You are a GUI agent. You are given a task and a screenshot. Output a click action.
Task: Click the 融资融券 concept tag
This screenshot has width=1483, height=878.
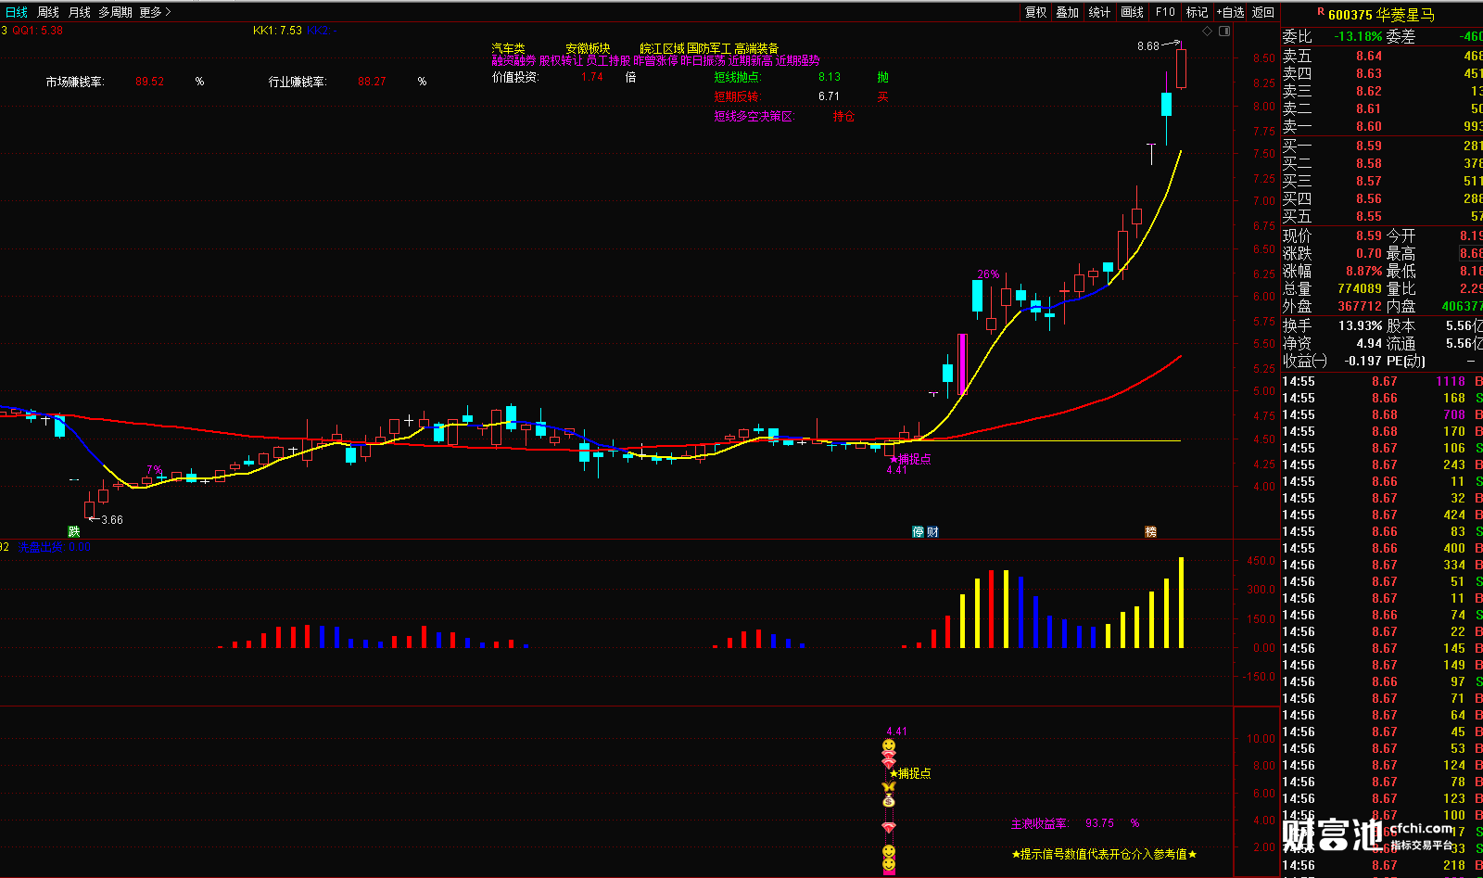(513, 60)
